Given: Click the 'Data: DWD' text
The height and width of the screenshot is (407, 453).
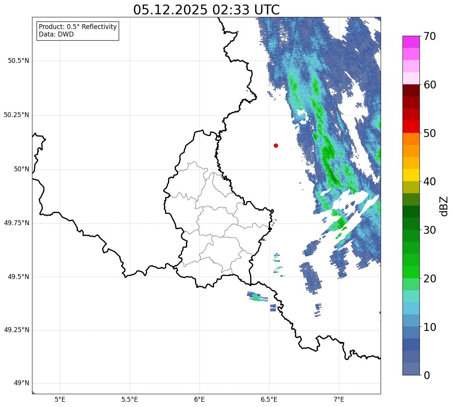Looking at the screenshot, I should pos(56,35).
